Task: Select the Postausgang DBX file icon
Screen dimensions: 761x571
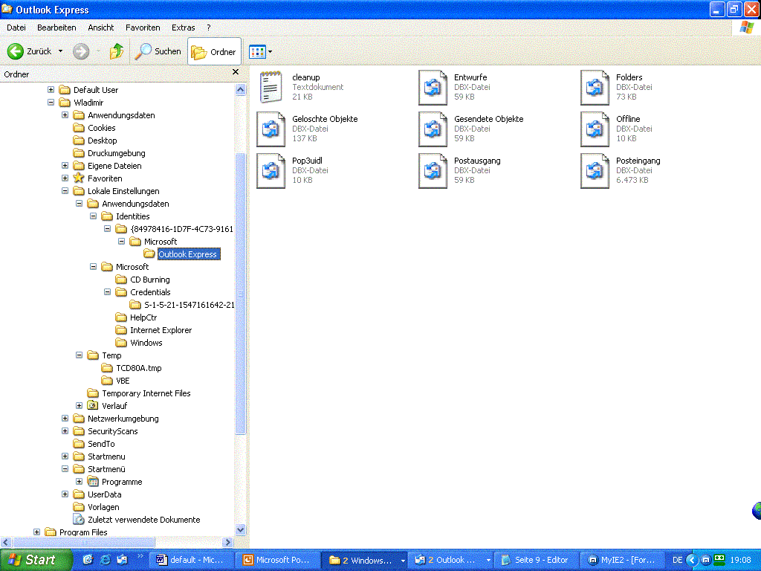Action: [x=433, y=171]
